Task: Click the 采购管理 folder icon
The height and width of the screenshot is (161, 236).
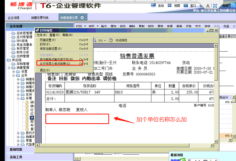Action: coord(13,64)
